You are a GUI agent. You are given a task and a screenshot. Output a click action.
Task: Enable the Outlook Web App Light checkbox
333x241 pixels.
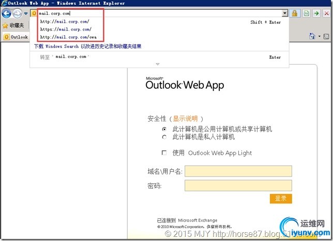coord(164,153)
